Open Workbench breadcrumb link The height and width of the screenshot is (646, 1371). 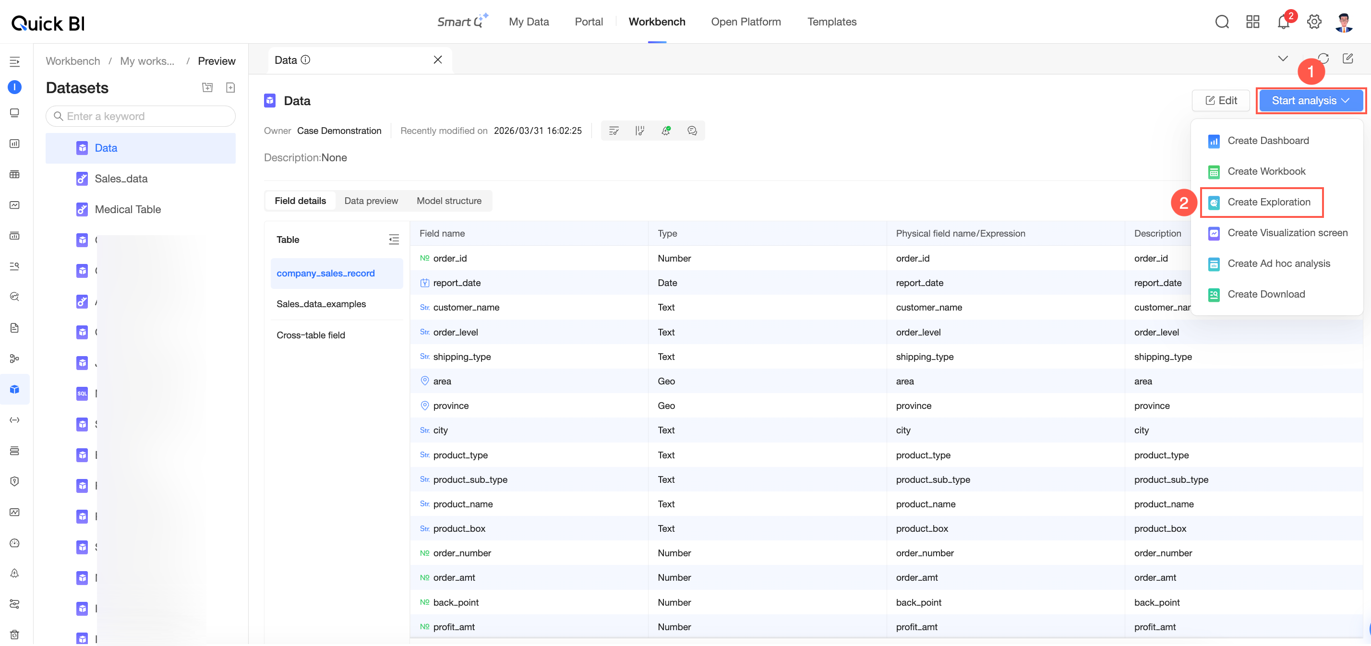click(x=73, y=61)
